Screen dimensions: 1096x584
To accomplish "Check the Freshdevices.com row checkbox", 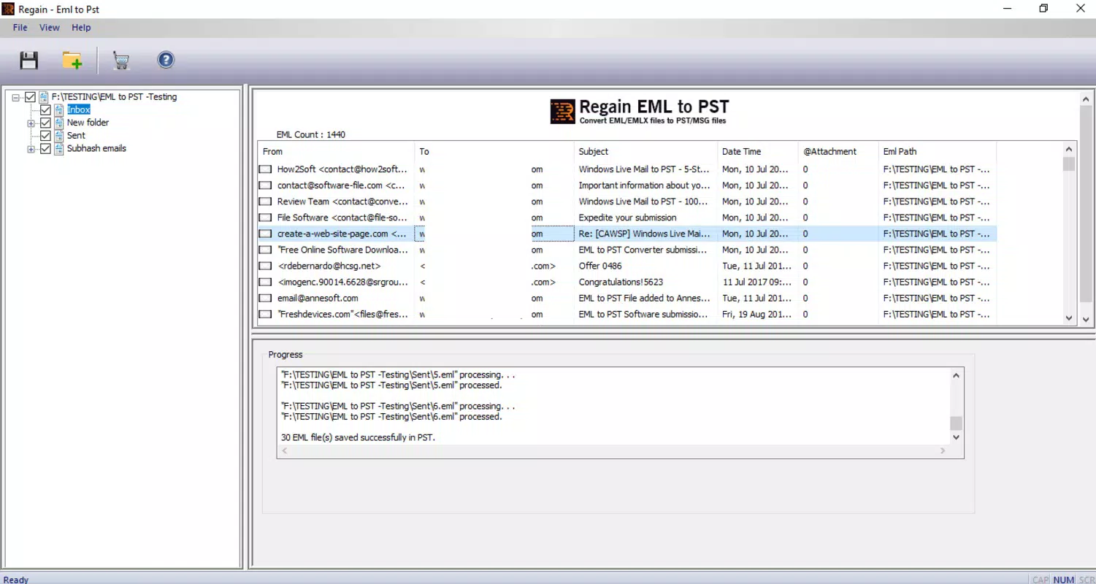I will [265, 314].
